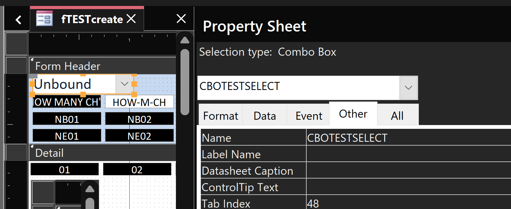
Task: Select the HOW-M-CH text box
Action: pos(139,103)
